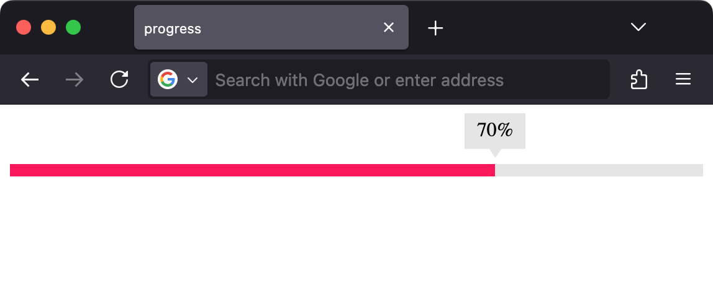Go back using the back arrow
Image resolution: width=713 pixels, height=286 pixels.
[x=30, y=80]
